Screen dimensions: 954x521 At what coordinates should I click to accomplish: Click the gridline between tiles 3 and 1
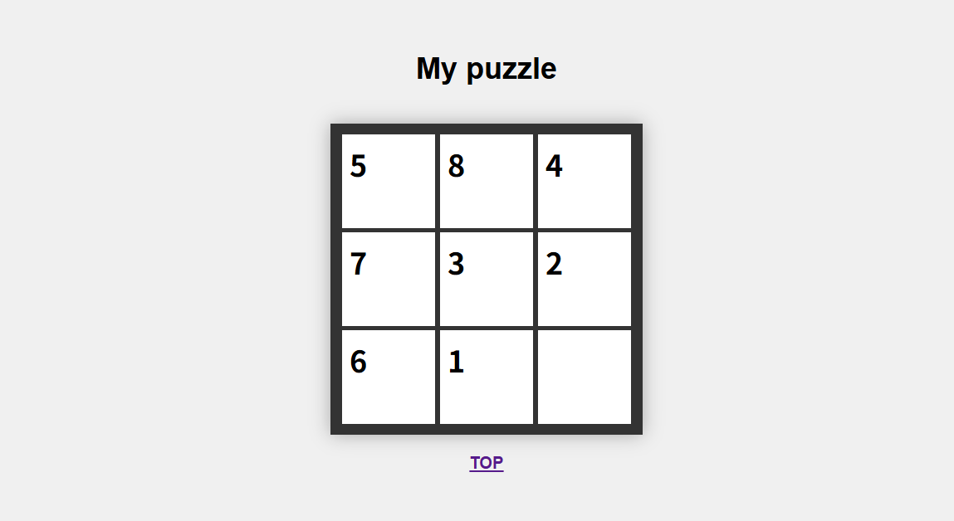[x=487, y=328]
